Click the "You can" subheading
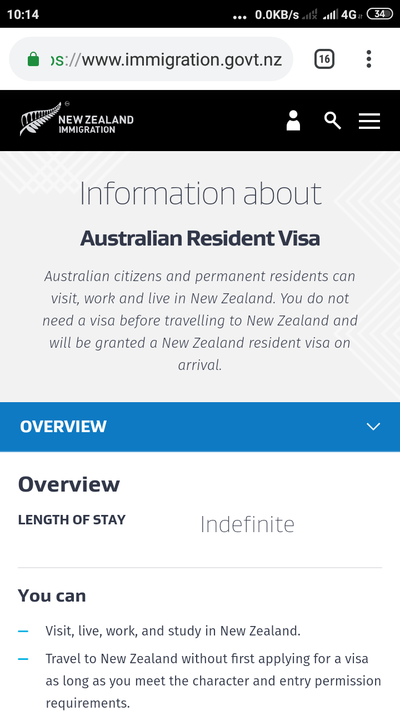The height and width of the screenshot is (711, 400). [52, 595]
